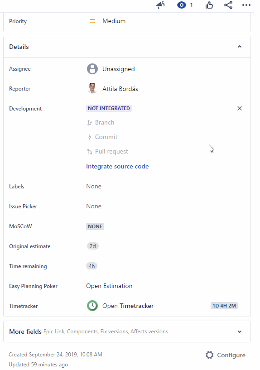Open the share icon
This screenshot has width=260, height=370.
point(228,5)
